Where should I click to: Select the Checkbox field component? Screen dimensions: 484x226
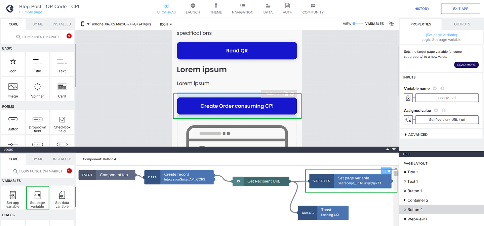click(x=62, y=122)
